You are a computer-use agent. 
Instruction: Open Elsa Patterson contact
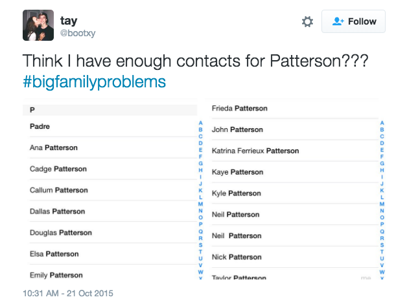(x=113, y=254)
